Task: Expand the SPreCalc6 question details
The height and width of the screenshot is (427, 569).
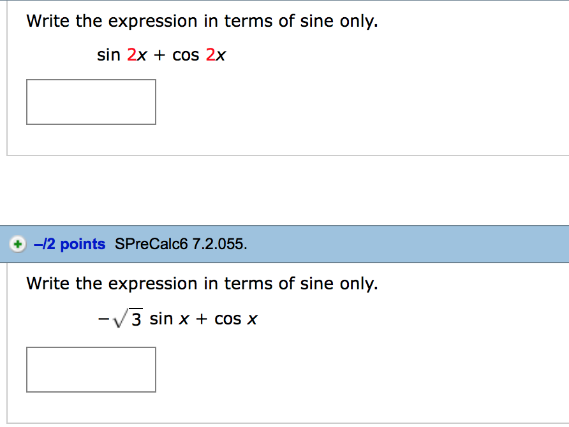Action: (17, 244)
